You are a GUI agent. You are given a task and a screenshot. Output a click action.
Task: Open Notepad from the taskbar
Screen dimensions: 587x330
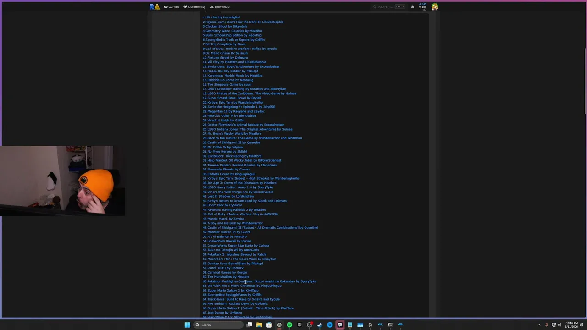[x=350, y=325]
